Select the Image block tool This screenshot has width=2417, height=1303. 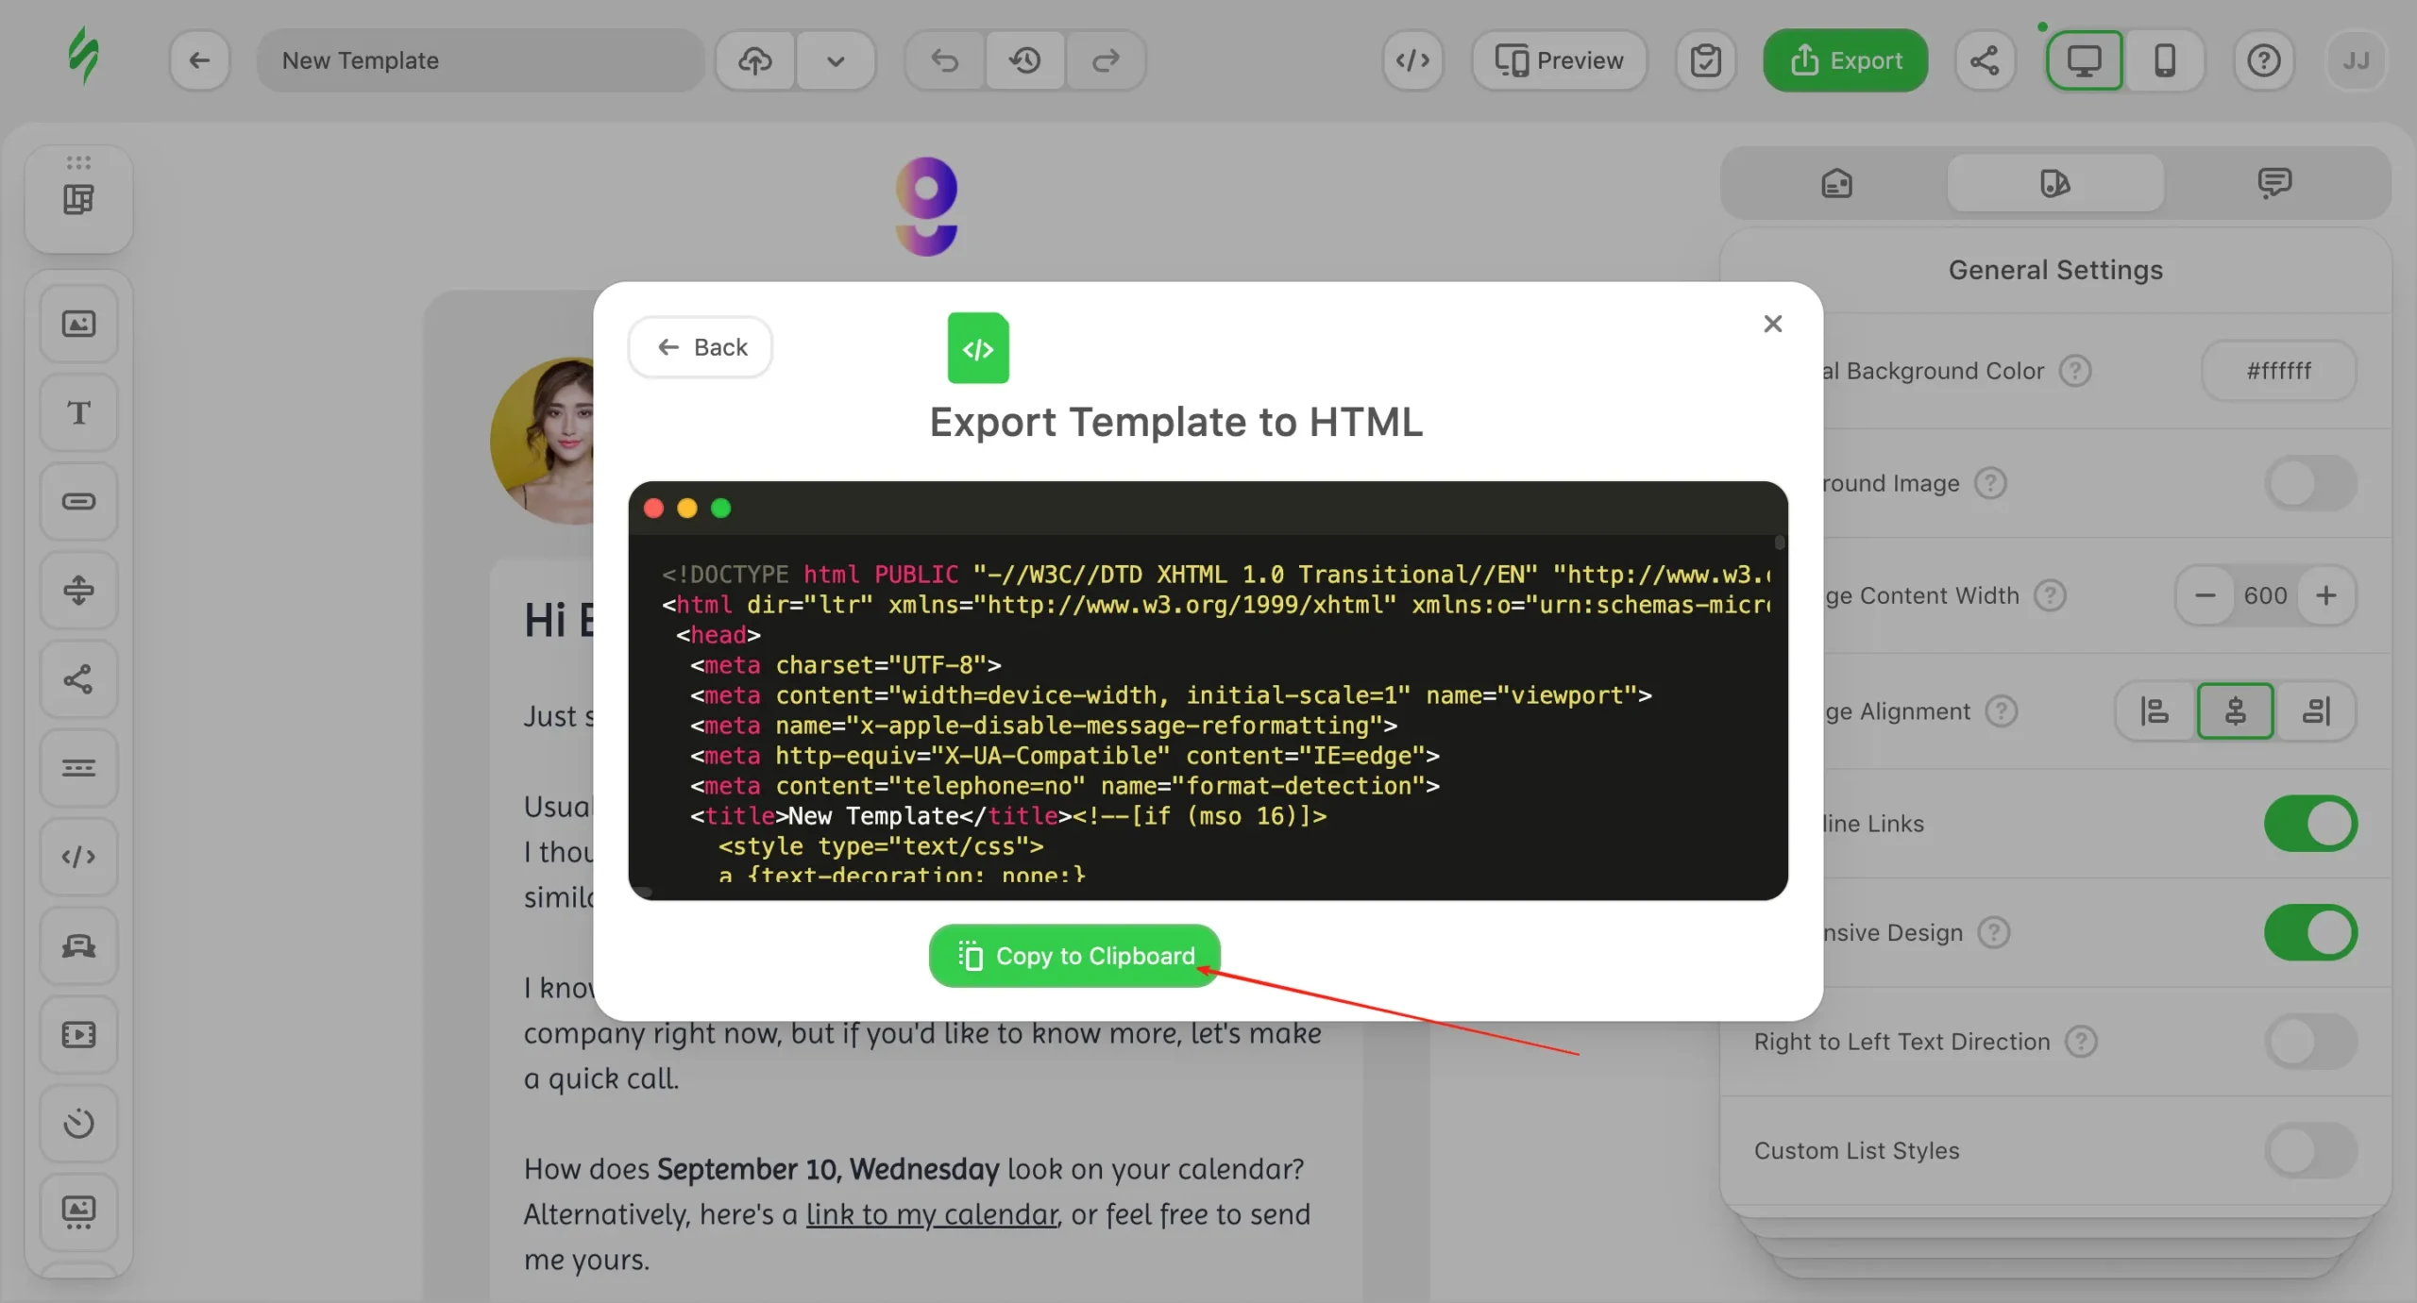tap(78, 323)
